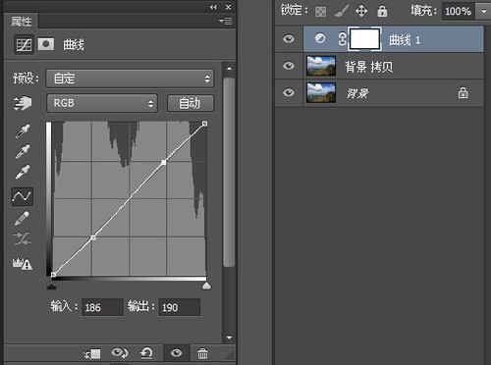Hide the 背景 拷贝 layer
Screen dimensions: 491x365
coord(289,66)
